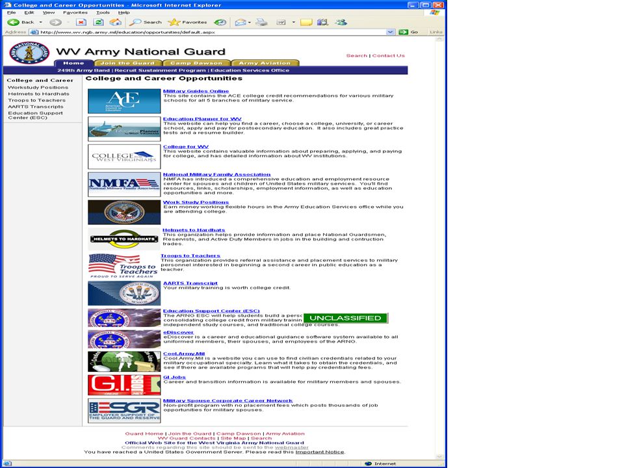Select the Home tab
This screenshot has width=624, height=468.
tap(73, 63)
